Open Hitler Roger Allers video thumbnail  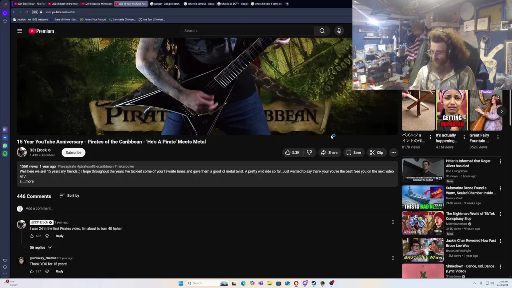tap(423, 170)
